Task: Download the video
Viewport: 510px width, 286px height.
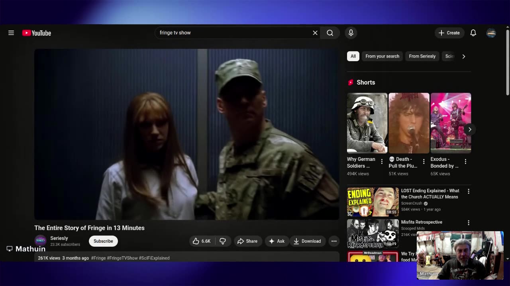Action: [307, 241]
